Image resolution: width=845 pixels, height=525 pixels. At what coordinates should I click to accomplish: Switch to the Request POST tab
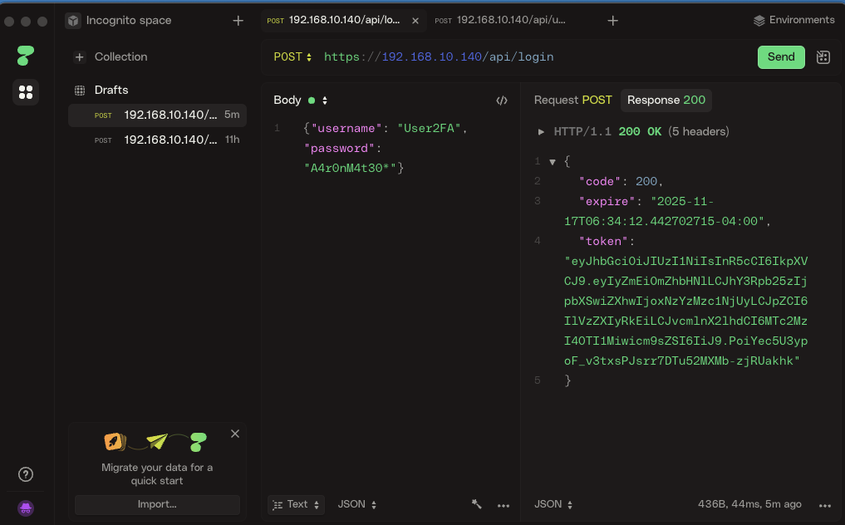pos(572,101)
